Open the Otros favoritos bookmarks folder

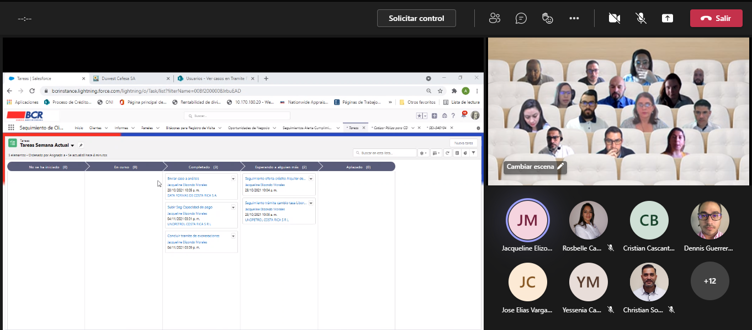[x=417, y=102]
